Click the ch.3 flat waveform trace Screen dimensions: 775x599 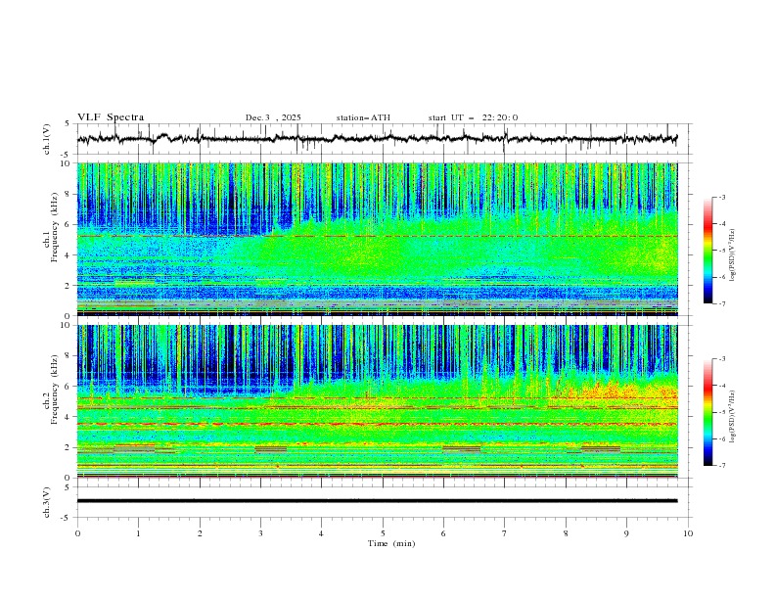(377, 501)
